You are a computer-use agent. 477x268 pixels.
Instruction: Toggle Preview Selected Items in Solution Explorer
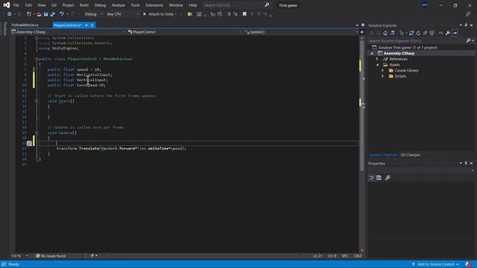pyautogui.click(x=455, y=33)
